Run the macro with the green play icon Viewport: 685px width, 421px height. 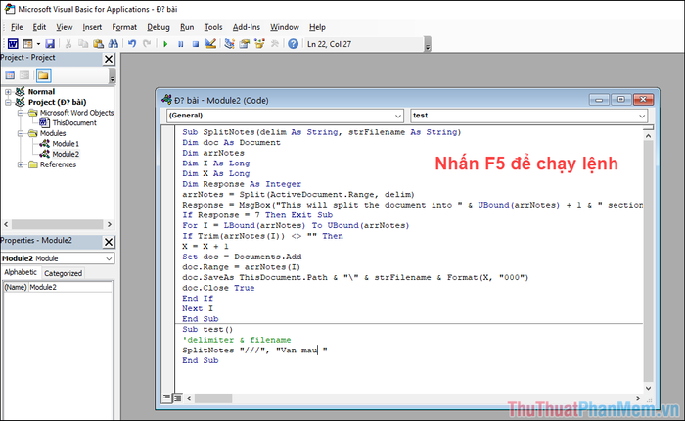pos(165,44)
